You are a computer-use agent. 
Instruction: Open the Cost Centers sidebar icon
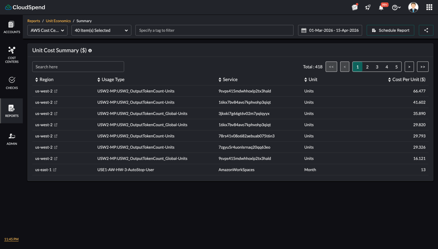[x=12, y=55]
